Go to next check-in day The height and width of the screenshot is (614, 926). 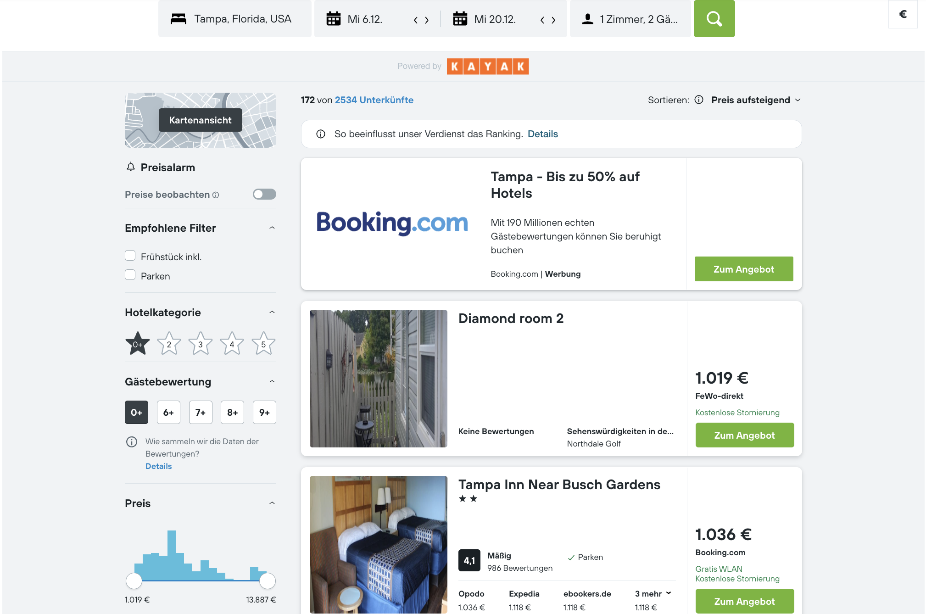tap(427, 20)
